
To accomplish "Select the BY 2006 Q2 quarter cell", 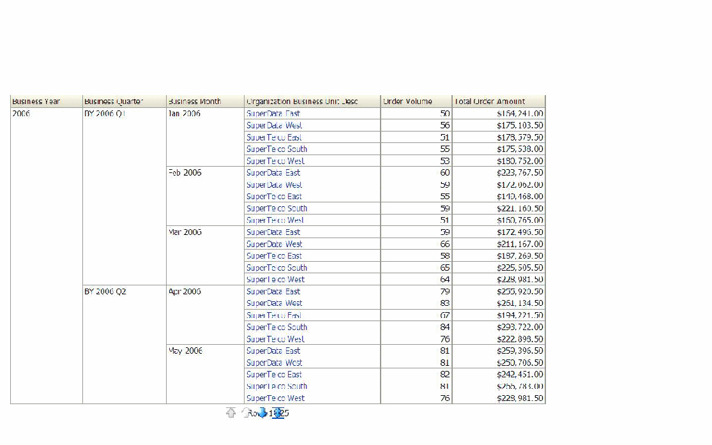I will click(x=125, y=345).
